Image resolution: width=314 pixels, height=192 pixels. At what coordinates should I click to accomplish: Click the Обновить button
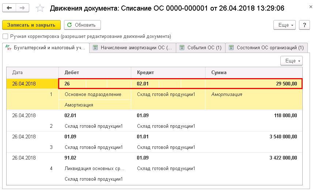click(82, 25)
